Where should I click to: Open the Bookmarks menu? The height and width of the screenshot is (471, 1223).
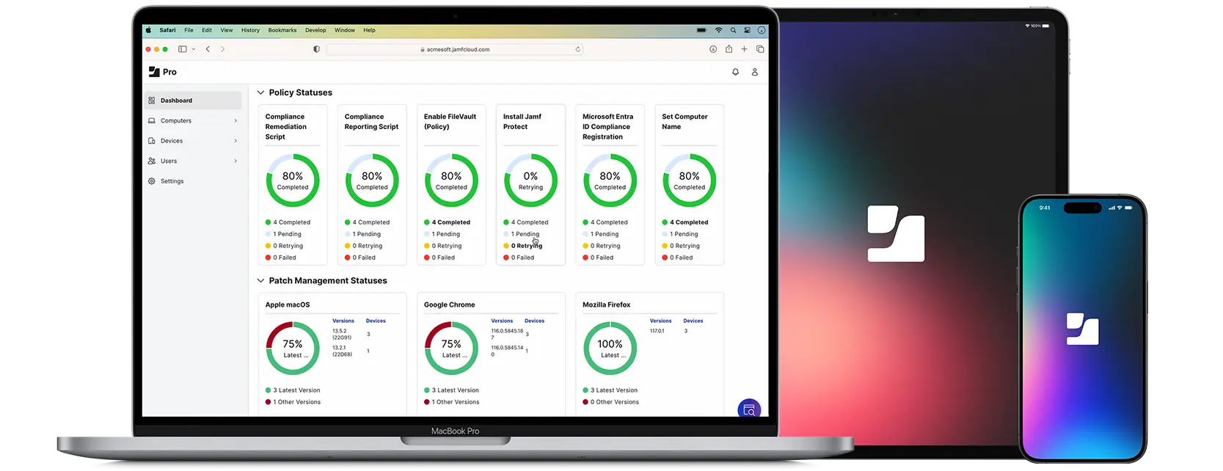(x=282, y=30)
